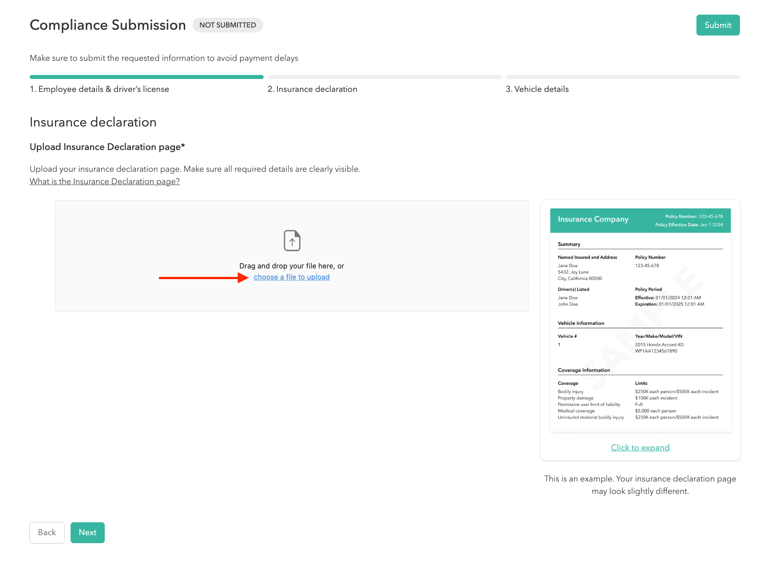The height and width of the screenshot is (568, 783).
Task: Click the Back button
Action: (47, 532)
